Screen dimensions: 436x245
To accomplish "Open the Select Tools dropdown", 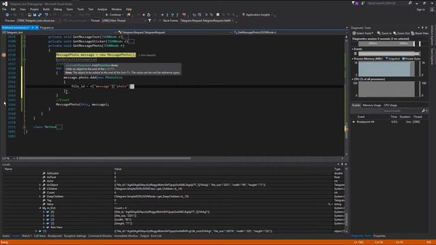I will click(x=363, y=33).
